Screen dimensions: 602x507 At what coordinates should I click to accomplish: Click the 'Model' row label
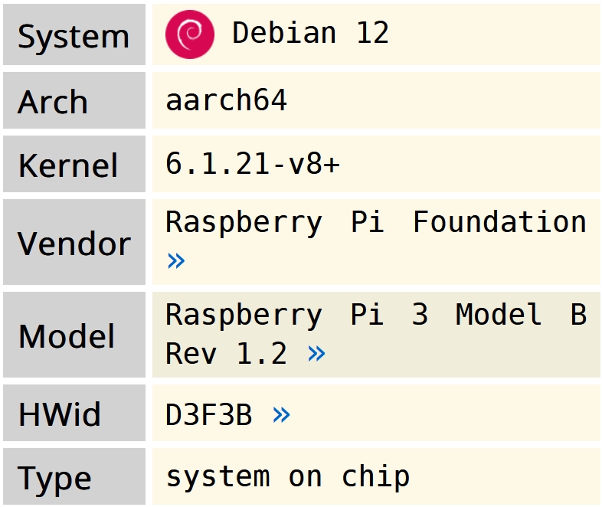pyautogui.click(x=67, y=336)
